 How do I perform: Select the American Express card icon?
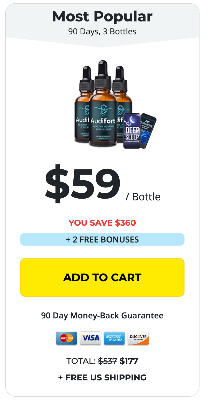pos(114,338)
